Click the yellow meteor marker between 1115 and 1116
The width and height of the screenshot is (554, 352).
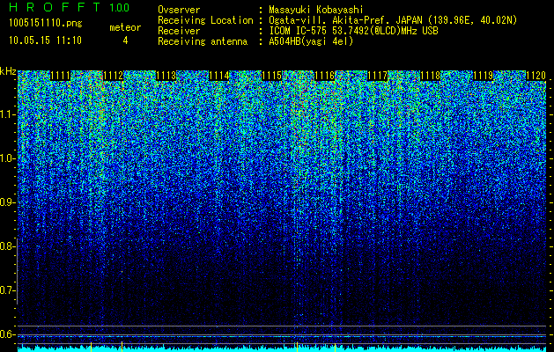[x=297, y=347]
